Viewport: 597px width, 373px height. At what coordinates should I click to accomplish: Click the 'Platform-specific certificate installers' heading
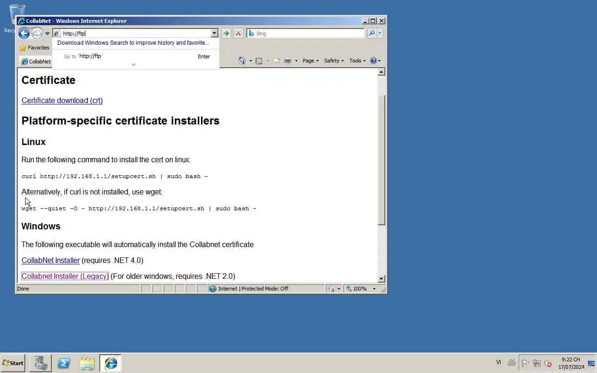120,121
